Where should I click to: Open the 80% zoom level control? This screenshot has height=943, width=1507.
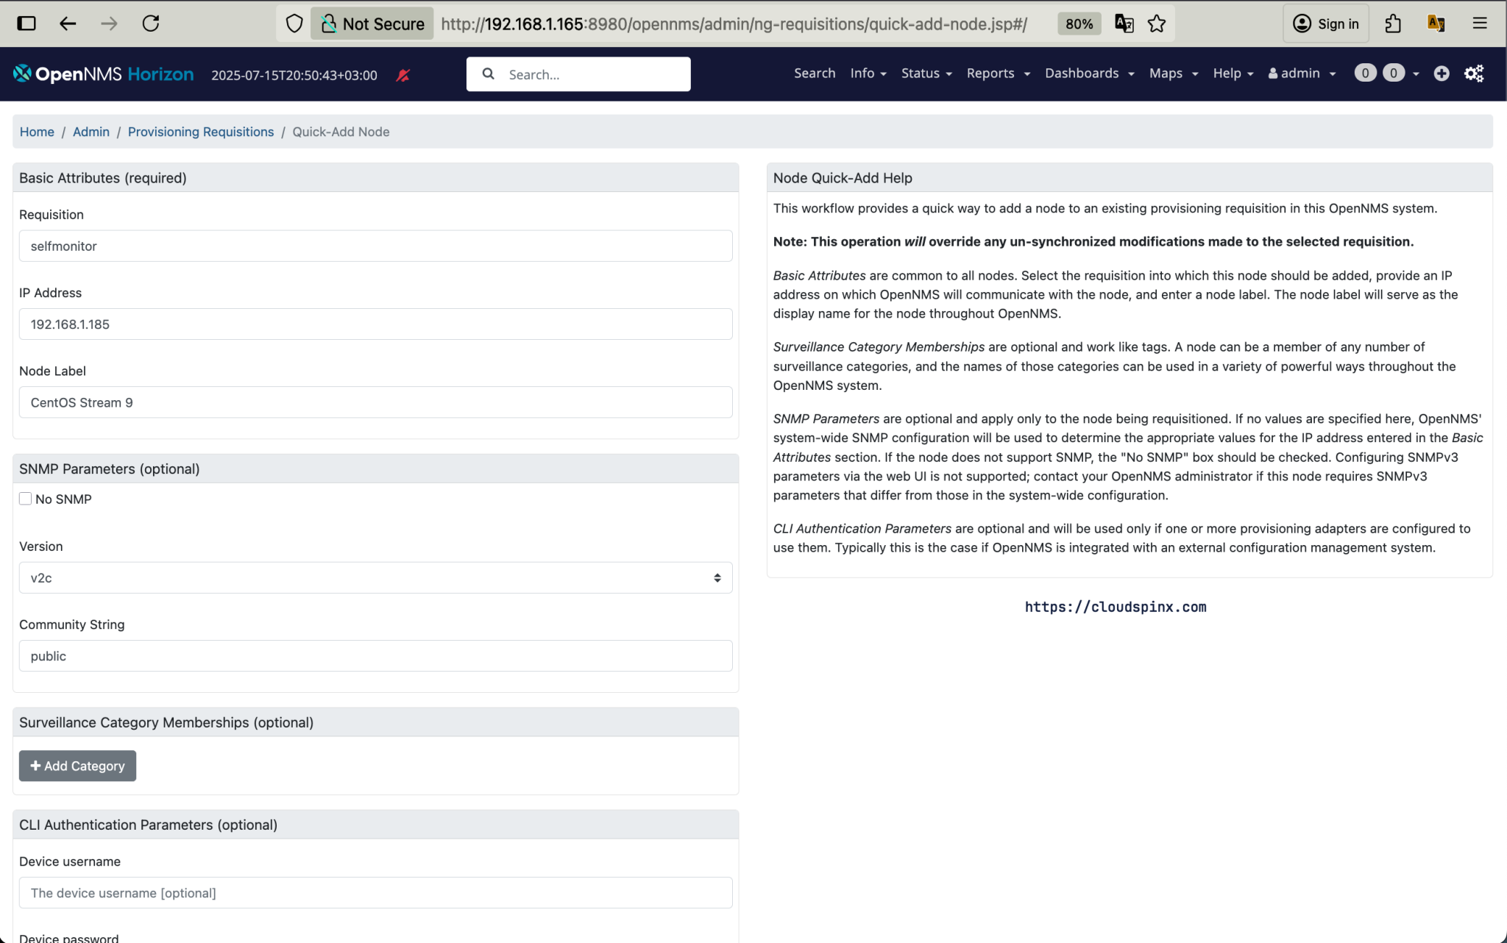[x=1079, y=24]
